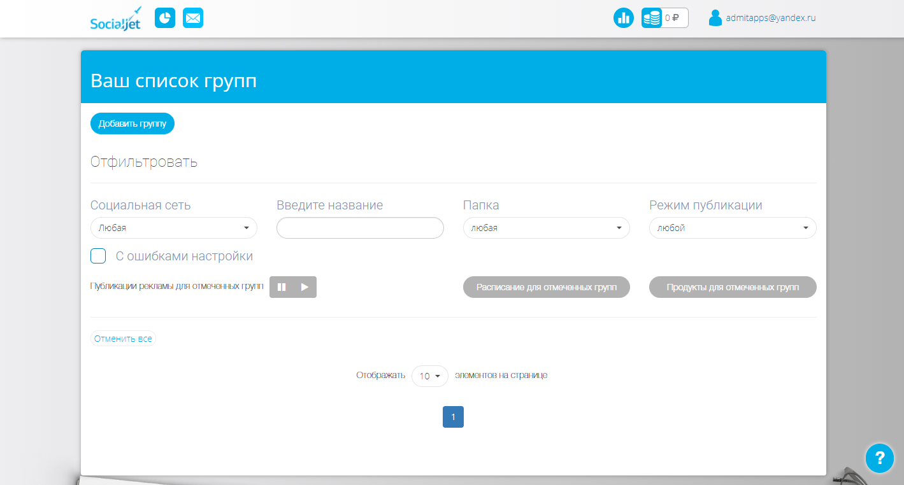Open the help question mark button
This screenshot has width=904, height=485.
[x=880, y=458]
